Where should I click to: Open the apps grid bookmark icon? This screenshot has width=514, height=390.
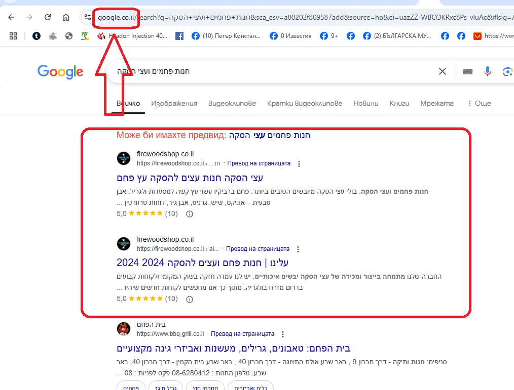click(13, 36)
